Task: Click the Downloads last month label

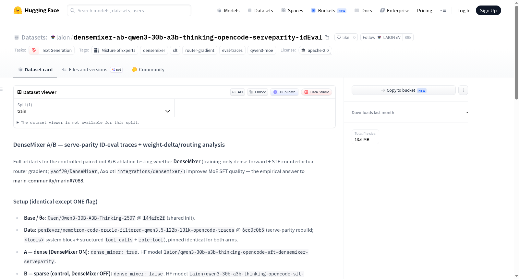Action: (x=373, y=112)
